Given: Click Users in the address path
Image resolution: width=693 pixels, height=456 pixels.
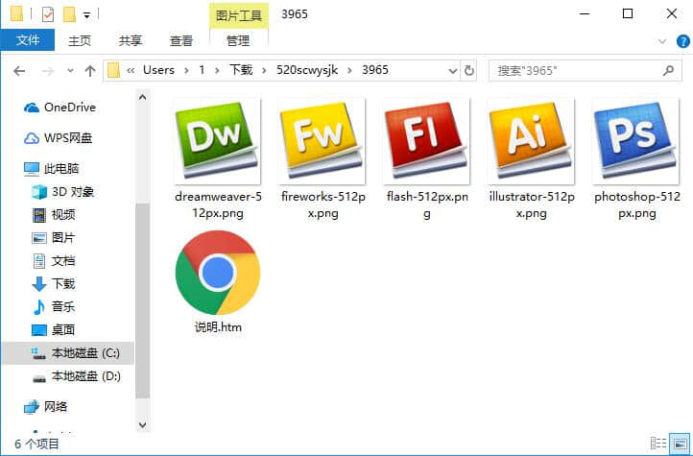Looking at the screenshot, I should tap(158, 70).
